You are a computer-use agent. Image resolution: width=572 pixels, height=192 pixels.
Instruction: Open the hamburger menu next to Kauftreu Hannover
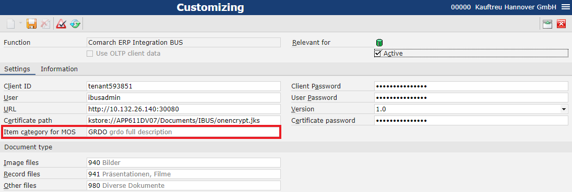(563, 7)
